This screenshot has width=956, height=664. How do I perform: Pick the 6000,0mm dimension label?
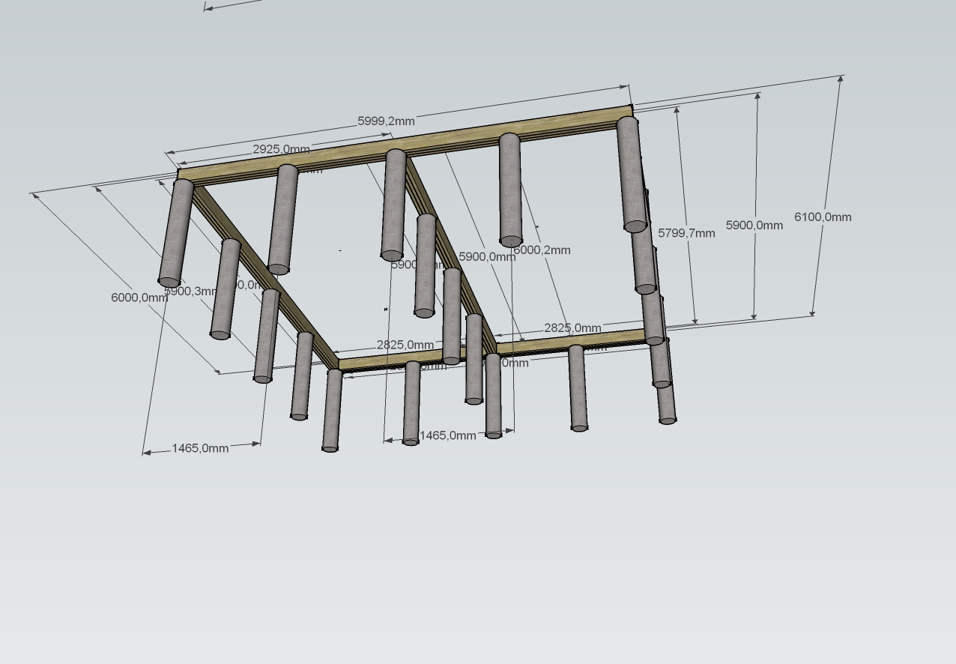pyautogui.click(x=139, y=298)
